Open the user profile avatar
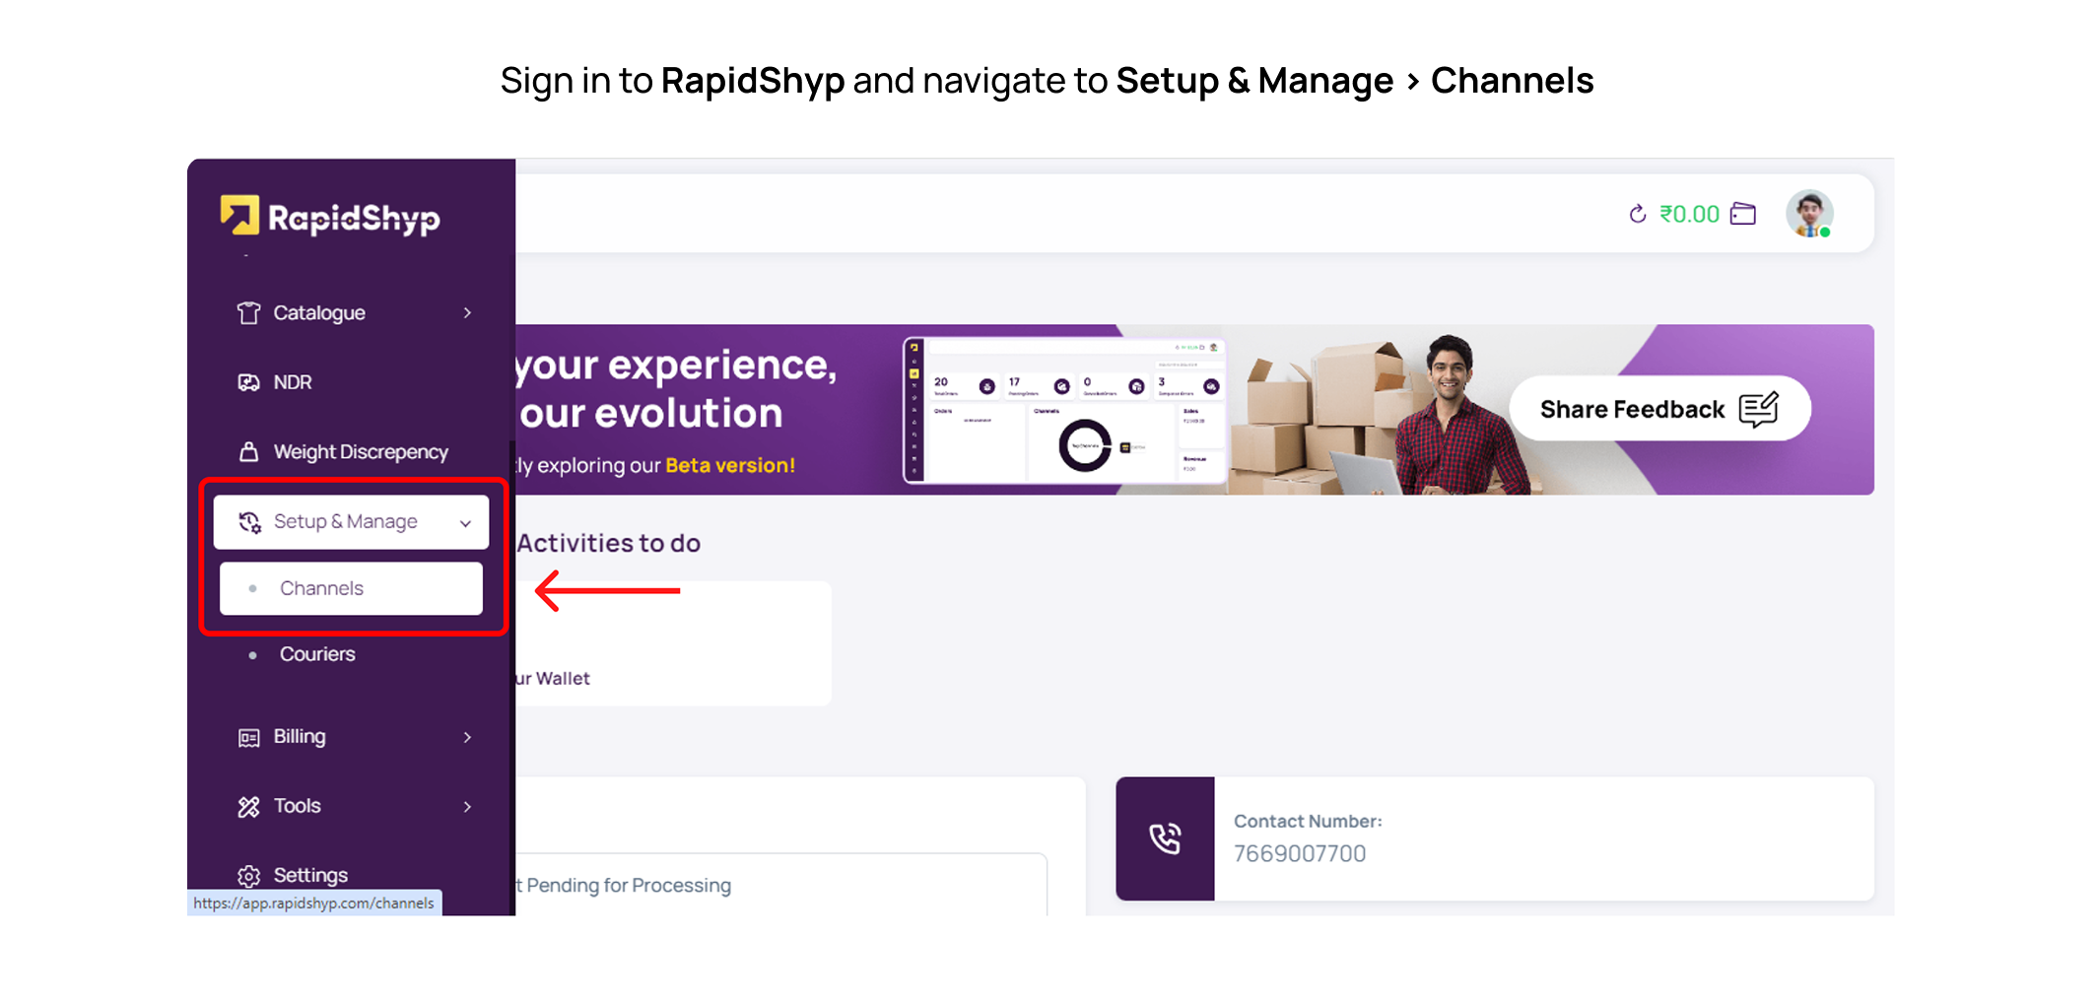The width and height of the screenshot is (2097, 1005). click(x=1809, y=214)
